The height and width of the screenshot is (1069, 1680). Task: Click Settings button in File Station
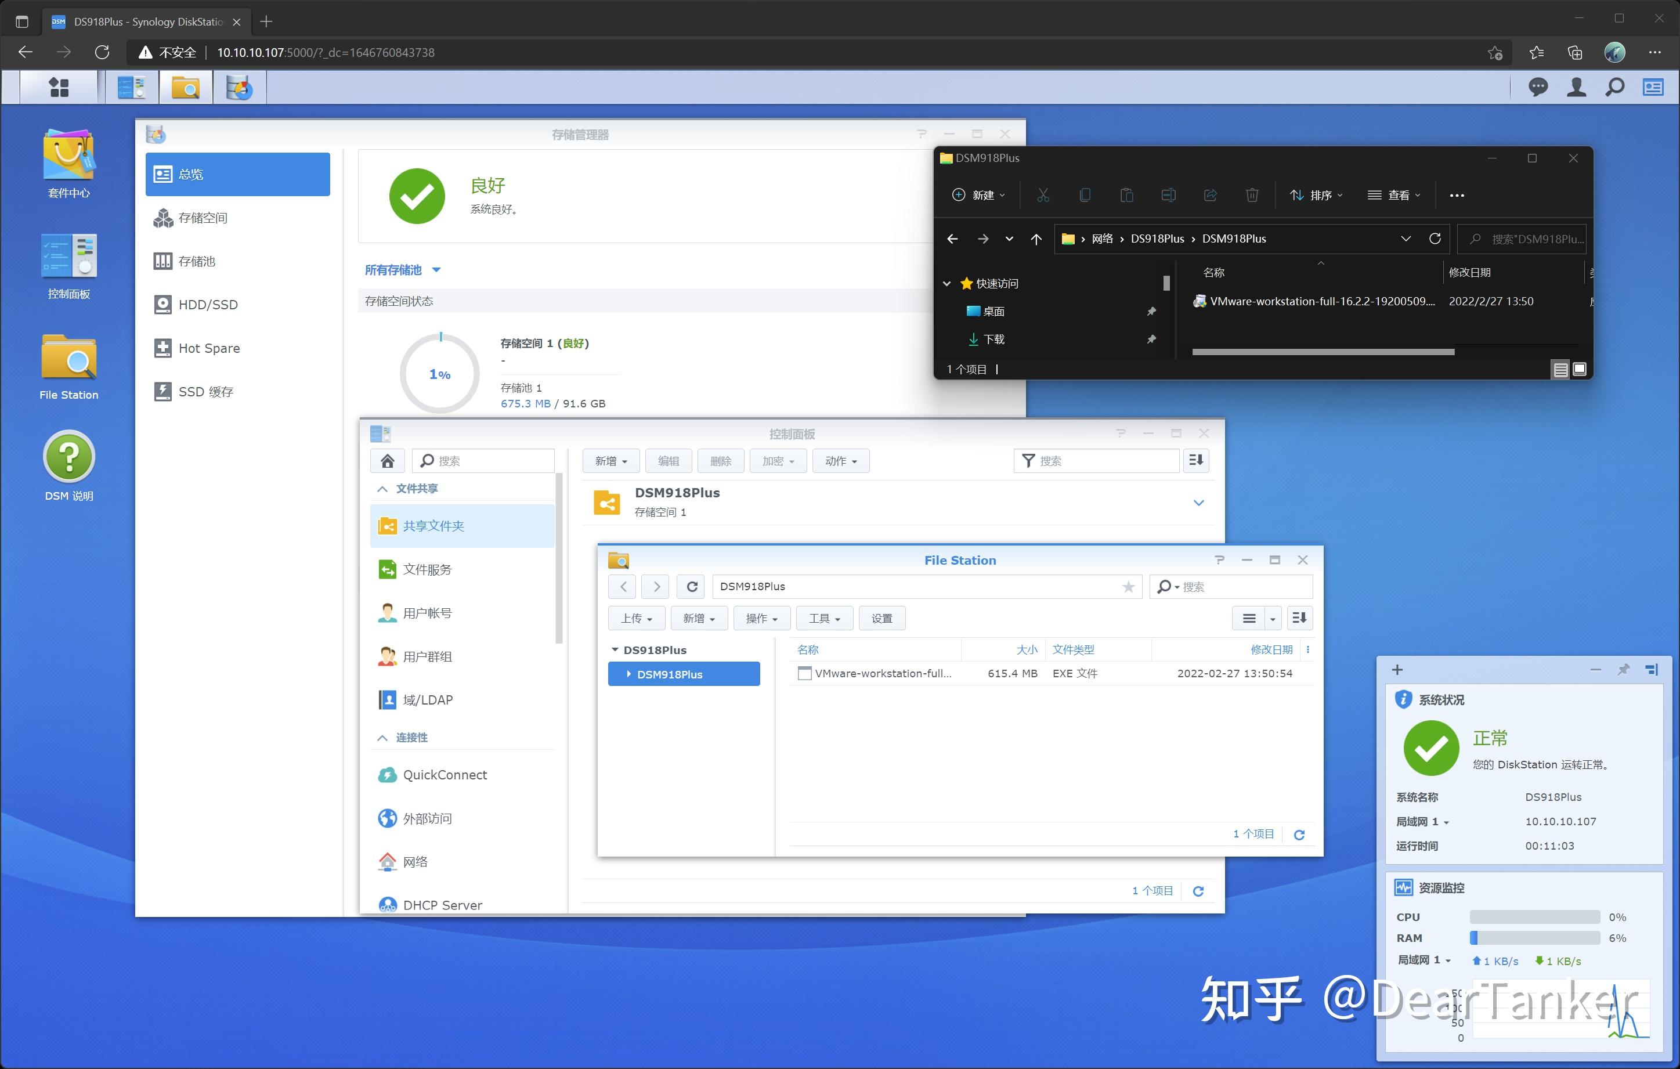(x=881, y=618)
